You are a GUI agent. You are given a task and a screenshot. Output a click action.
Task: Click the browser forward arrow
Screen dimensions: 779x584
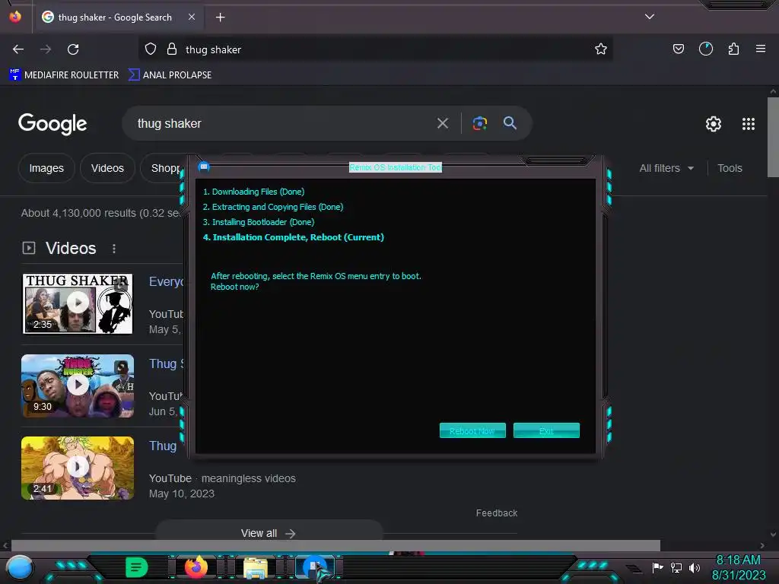click(46, 49)
